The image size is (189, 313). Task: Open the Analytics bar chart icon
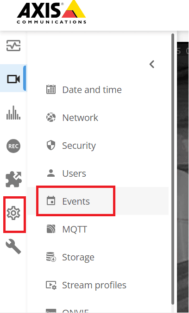coord(13,113)
